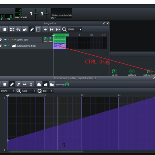The height and width of the screenshot is (155, 155).
Task: Click the vertical zoom magnifier icon
Action: [19, 91]
